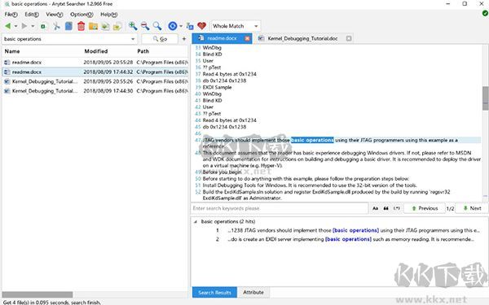Image resolution: width=489 pixels, height=305 pixels.
Task: Click the zoom in magnifier icon
Action: point(133,26)
